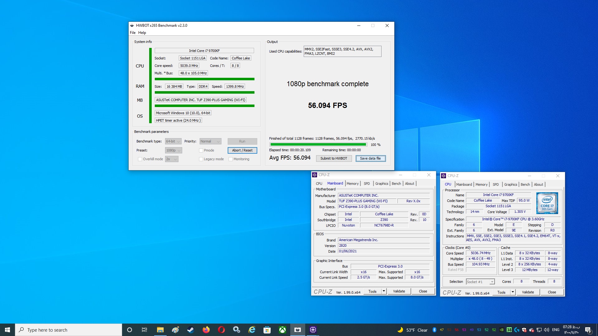Open the Preset 1080p dropdown
The image size is (598, 336).
[173, 150]
